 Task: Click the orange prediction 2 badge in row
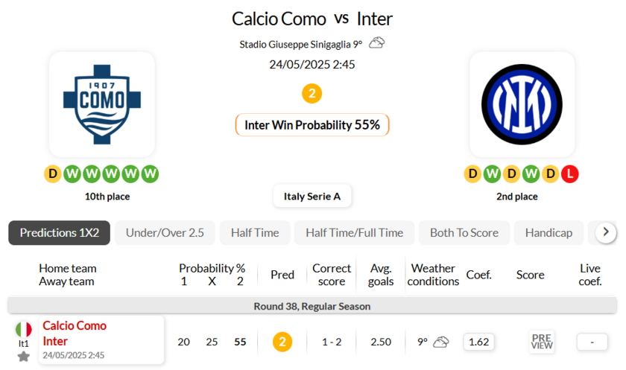point(282,342)
